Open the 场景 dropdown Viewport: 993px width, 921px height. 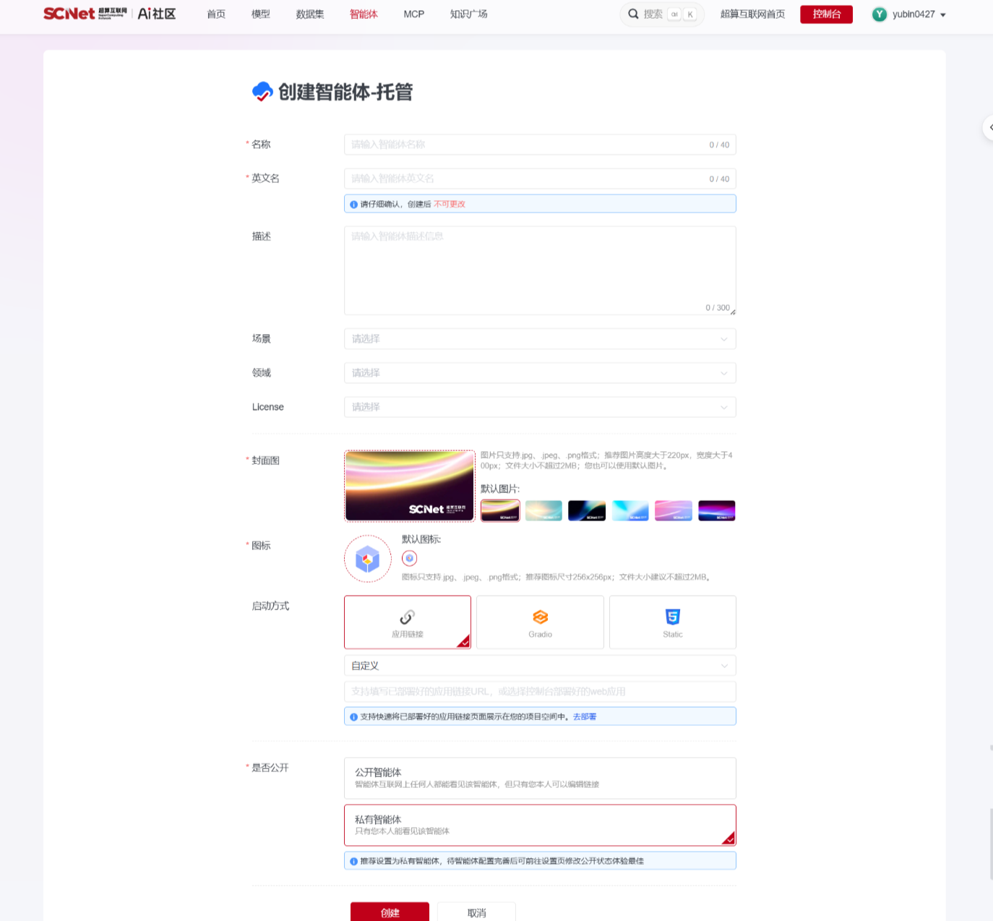[x=540, y=339]
